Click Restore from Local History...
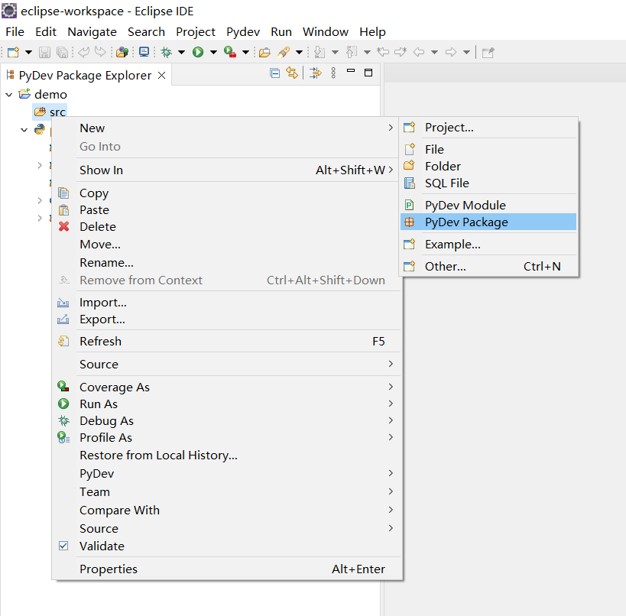This screenshot has width=626, height=616. [x=227, y=455]
